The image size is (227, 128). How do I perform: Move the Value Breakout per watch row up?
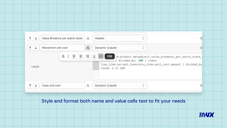(30, 38)
